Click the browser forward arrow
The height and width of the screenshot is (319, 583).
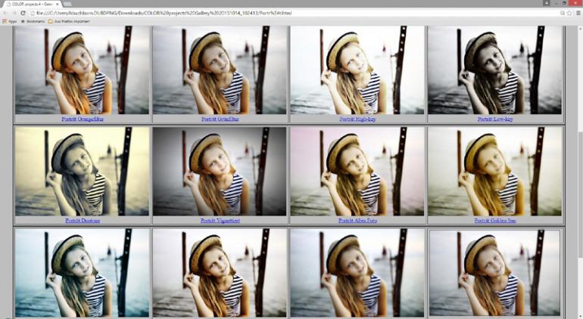14,13
